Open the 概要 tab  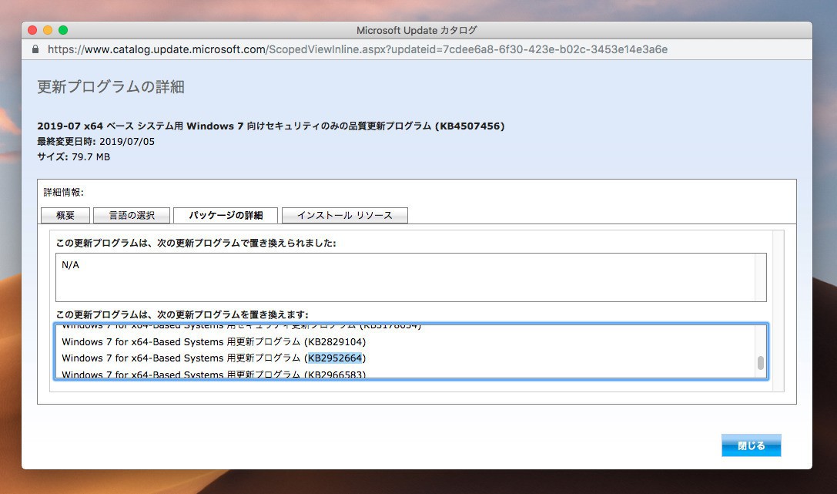tap(65, 215)
